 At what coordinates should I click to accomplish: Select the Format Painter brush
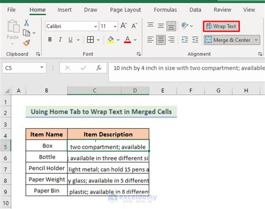pos(26,43)
